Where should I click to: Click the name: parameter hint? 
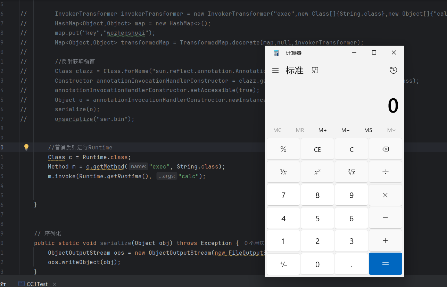(139, 166)
